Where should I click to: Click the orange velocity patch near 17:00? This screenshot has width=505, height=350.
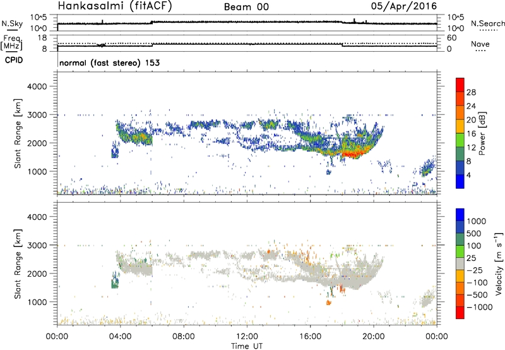pos(328,303)
